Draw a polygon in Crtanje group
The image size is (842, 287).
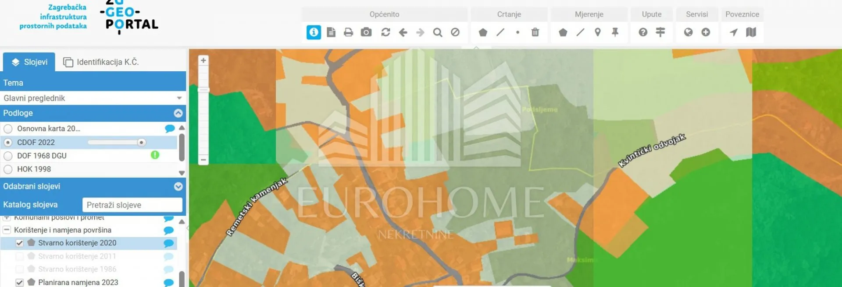pyautogui.click(x=483, y=32)
